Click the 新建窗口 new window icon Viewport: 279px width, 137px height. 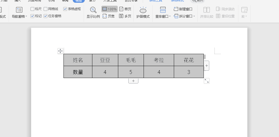(176, 9)
